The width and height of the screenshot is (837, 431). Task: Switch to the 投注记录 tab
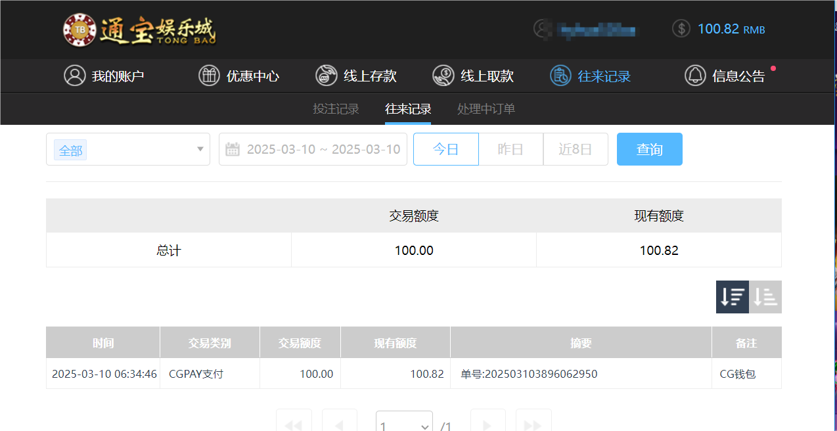(336, 108)
